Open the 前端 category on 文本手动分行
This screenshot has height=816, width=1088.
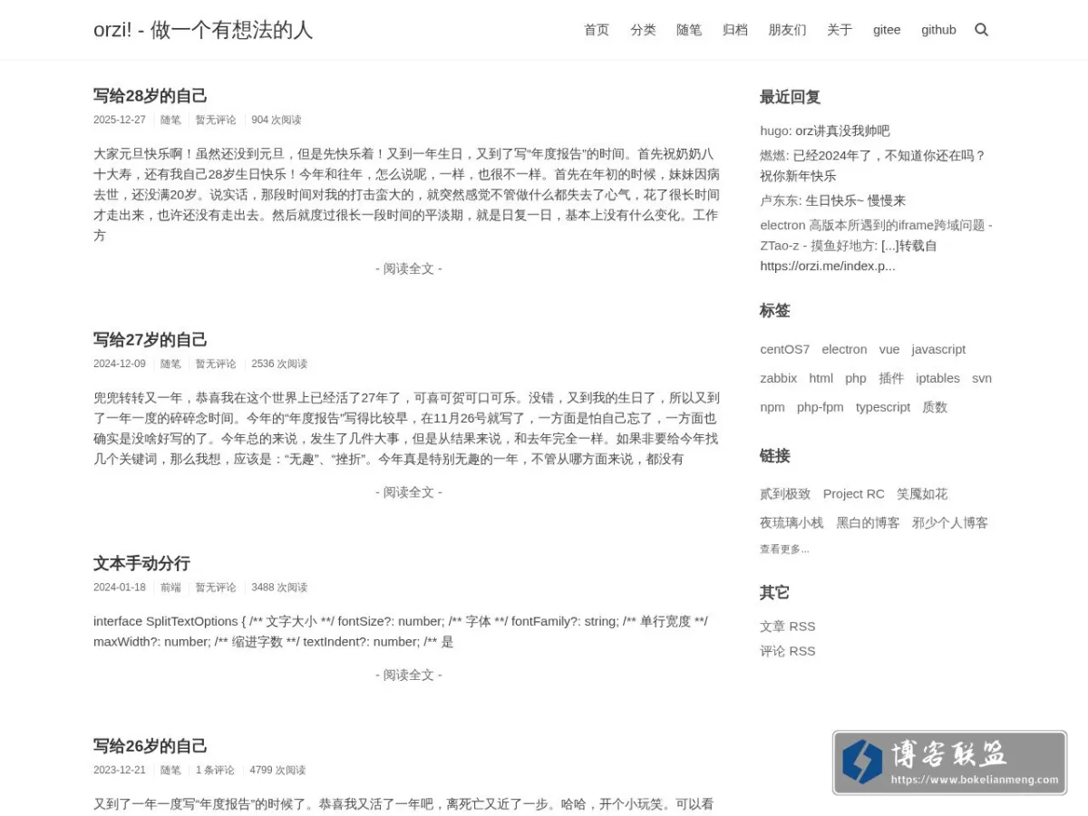click(x=170, y=588)
